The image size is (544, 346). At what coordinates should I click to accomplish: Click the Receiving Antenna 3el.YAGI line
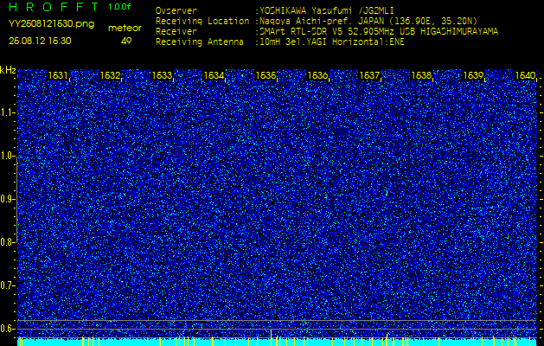(x=280, y=42)
